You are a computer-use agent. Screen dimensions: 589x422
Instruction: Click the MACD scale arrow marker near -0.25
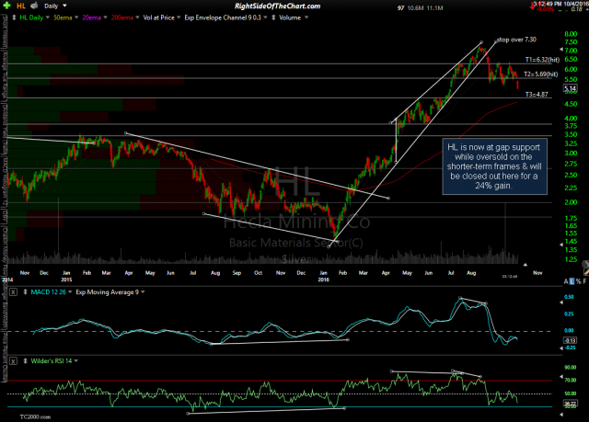(x=561, y=348)
